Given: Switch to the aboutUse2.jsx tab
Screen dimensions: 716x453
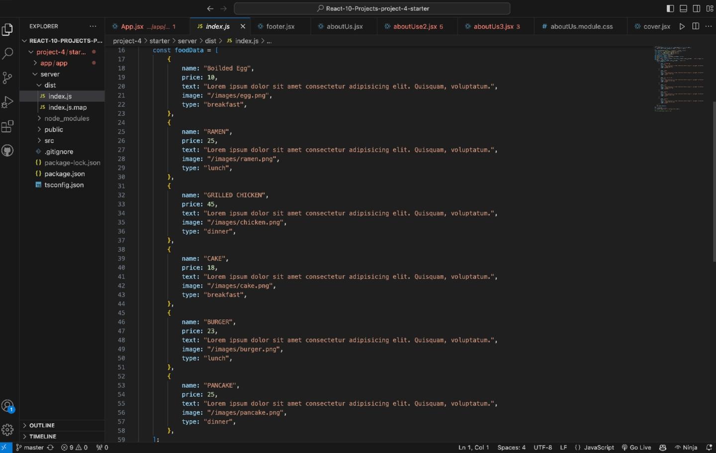Looking at the screenshot, I should (x=418, y=26).
